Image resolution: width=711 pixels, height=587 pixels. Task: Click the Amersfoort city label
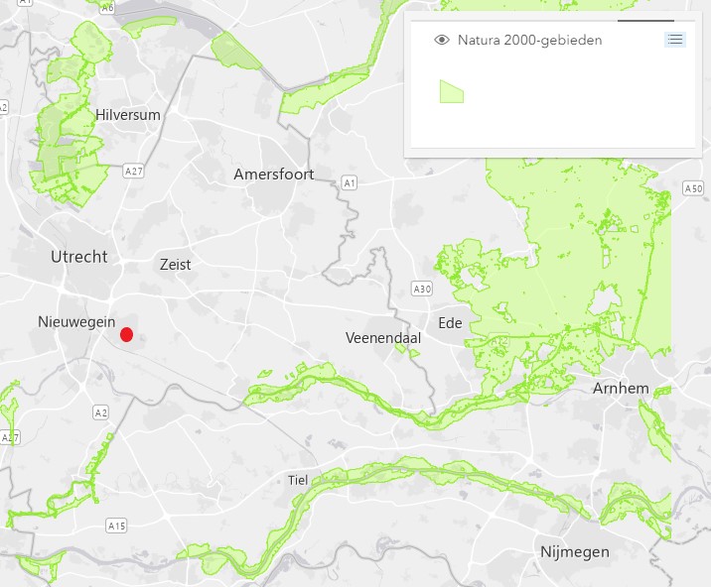click(274, 174)
